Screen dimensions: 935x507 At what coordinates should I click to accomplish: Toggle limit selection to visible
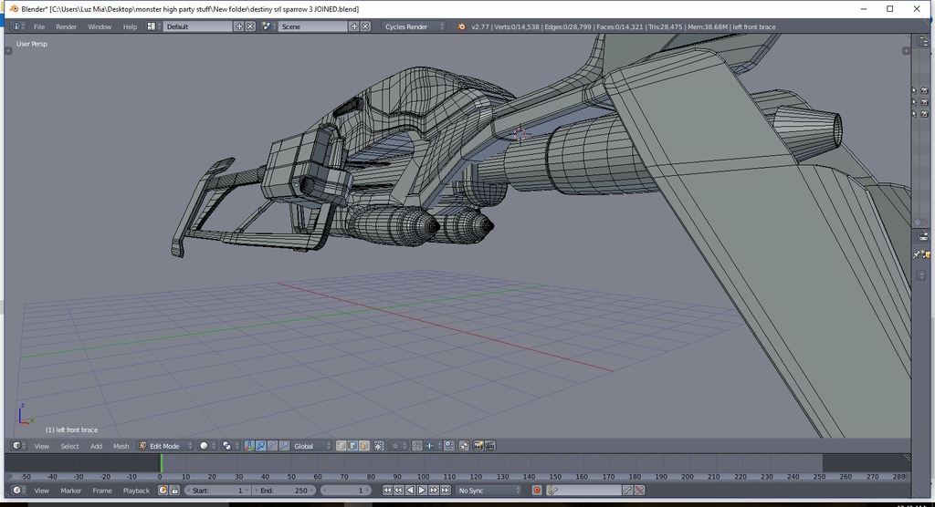click(379, 446)
